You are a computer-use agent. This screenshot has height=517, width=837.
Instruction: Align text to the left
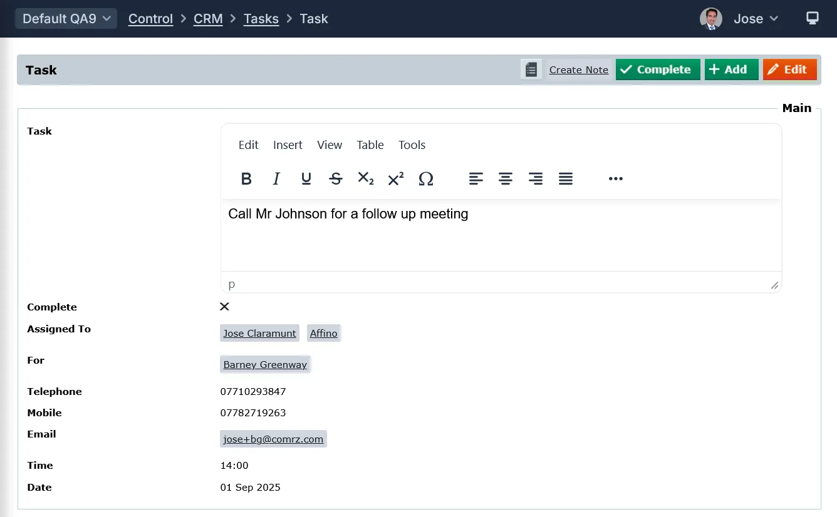pyautogui.click(x=476, y=179)
